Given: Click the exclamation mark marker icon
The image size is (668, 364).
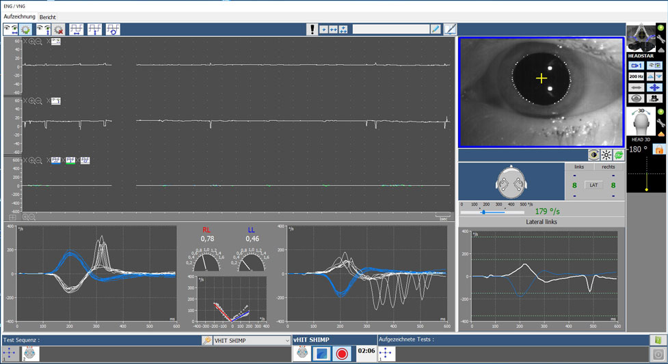Looking at the screenshot, I should (312, 29).
